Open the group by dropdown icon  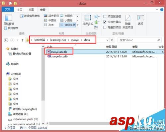tap(97, 17)
